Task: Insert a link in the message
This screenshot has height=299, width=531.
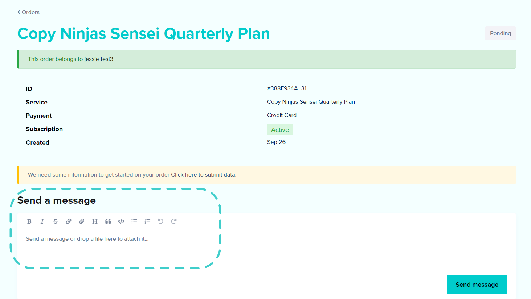Action: click(69, 221)
